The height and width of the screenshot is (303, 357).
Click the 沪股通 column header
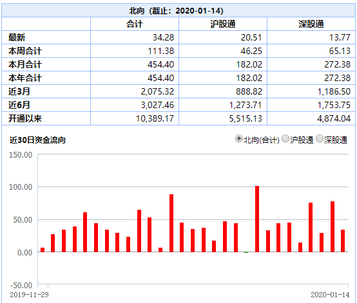[223, 24]
